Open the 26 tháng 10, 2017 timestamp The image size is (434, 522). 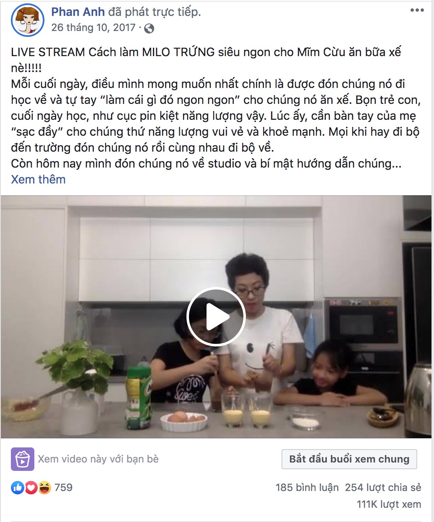93,28
